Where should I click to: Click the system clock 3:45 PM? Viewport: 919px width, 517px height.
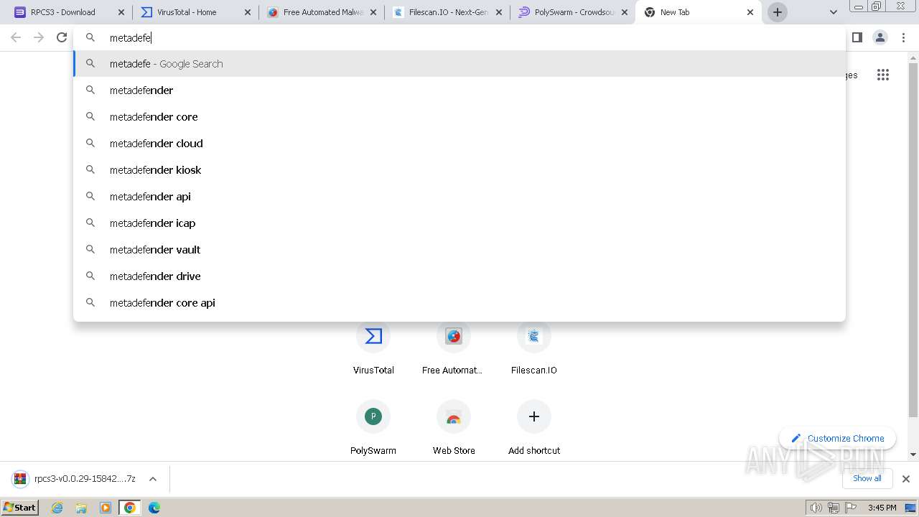pyautogui.click(x=882, y=508)
